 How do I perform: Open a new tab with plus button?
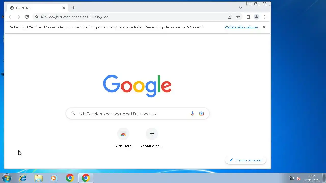74,8
